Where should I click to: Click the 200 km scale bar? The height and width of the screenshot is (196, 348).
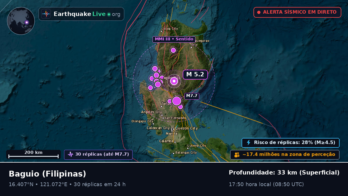pos(34,154)
